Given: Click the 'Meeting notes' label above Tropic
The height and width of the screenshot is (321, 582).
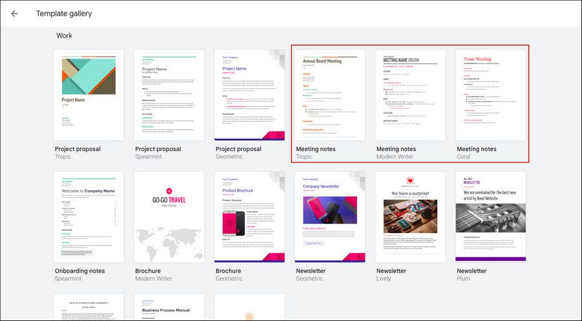Looking at the screenshot, I should tap(316, 149).
